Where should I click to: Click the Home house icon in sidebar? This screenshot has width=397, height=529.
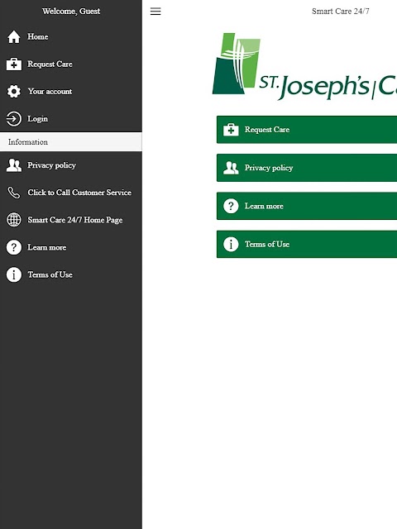click(x=14, y=36)
